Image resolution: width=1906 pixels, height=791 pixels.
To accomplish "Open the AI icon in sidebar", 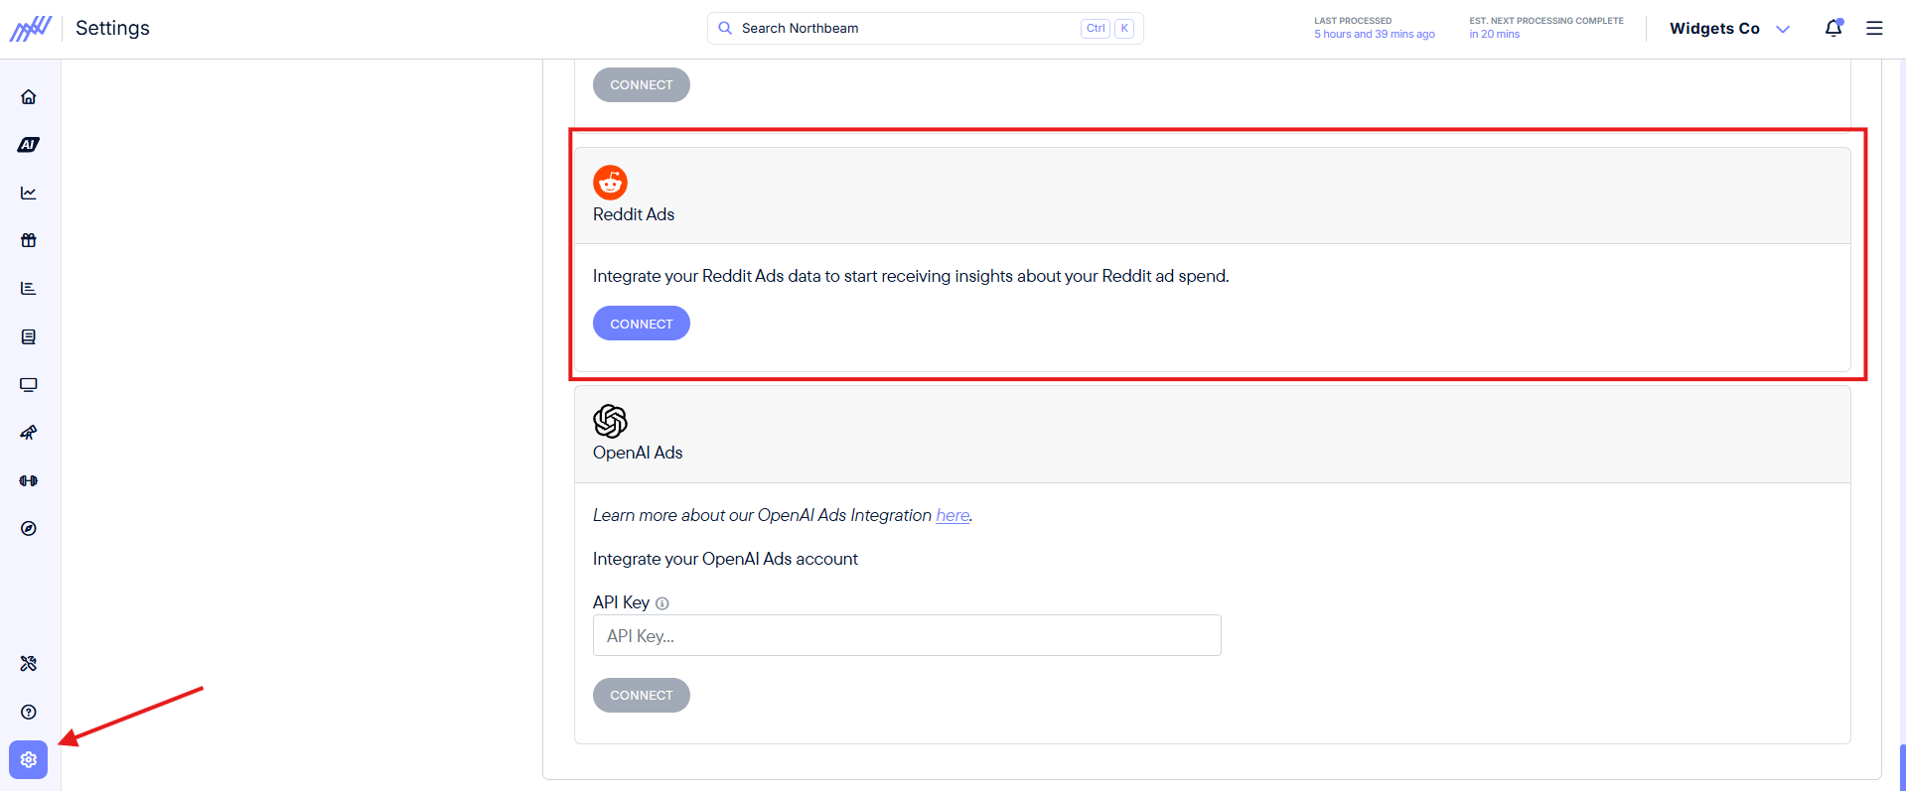I will [x=29, y=145].
